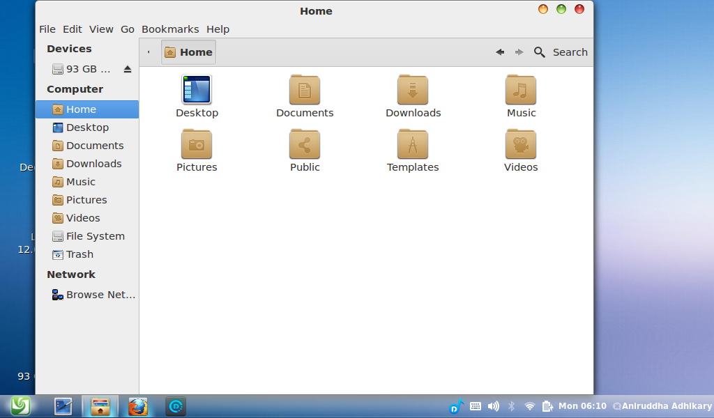Open the Go menu
Image resolution: width=714 pixels, height=418 pixels.
128,29
